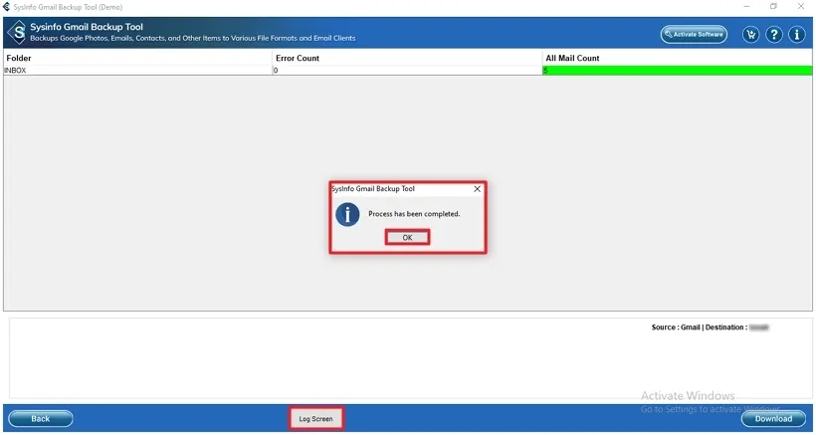Select the INBOX folder row
Viewport: 816px width, 435px height.
[x=407, y=71]
